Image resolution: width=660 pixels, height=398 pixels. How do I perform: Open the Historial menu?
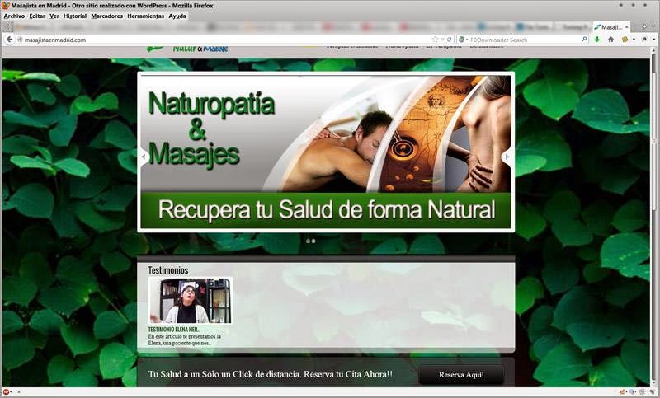[x=75, y=16]
